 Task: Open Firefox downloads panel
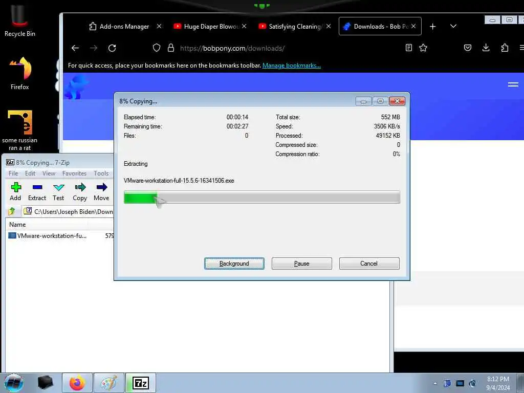(x=486, y=48)
